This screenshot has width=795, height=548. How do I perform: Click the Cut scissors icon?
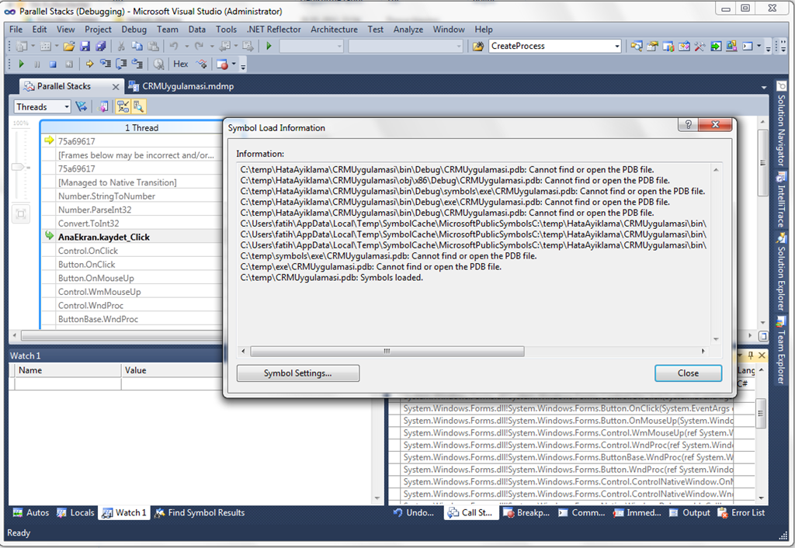pyautogui.click(x=121, y=46)
